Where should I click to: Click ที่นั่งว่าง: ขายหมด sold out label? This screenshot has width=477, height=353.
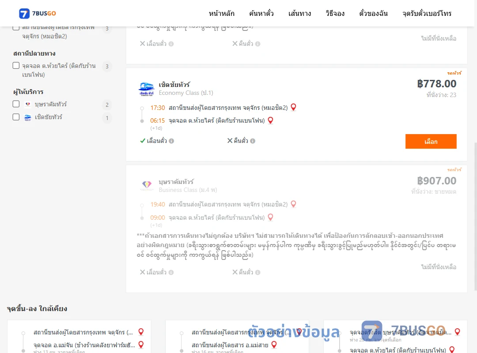(x=434, y=192)
